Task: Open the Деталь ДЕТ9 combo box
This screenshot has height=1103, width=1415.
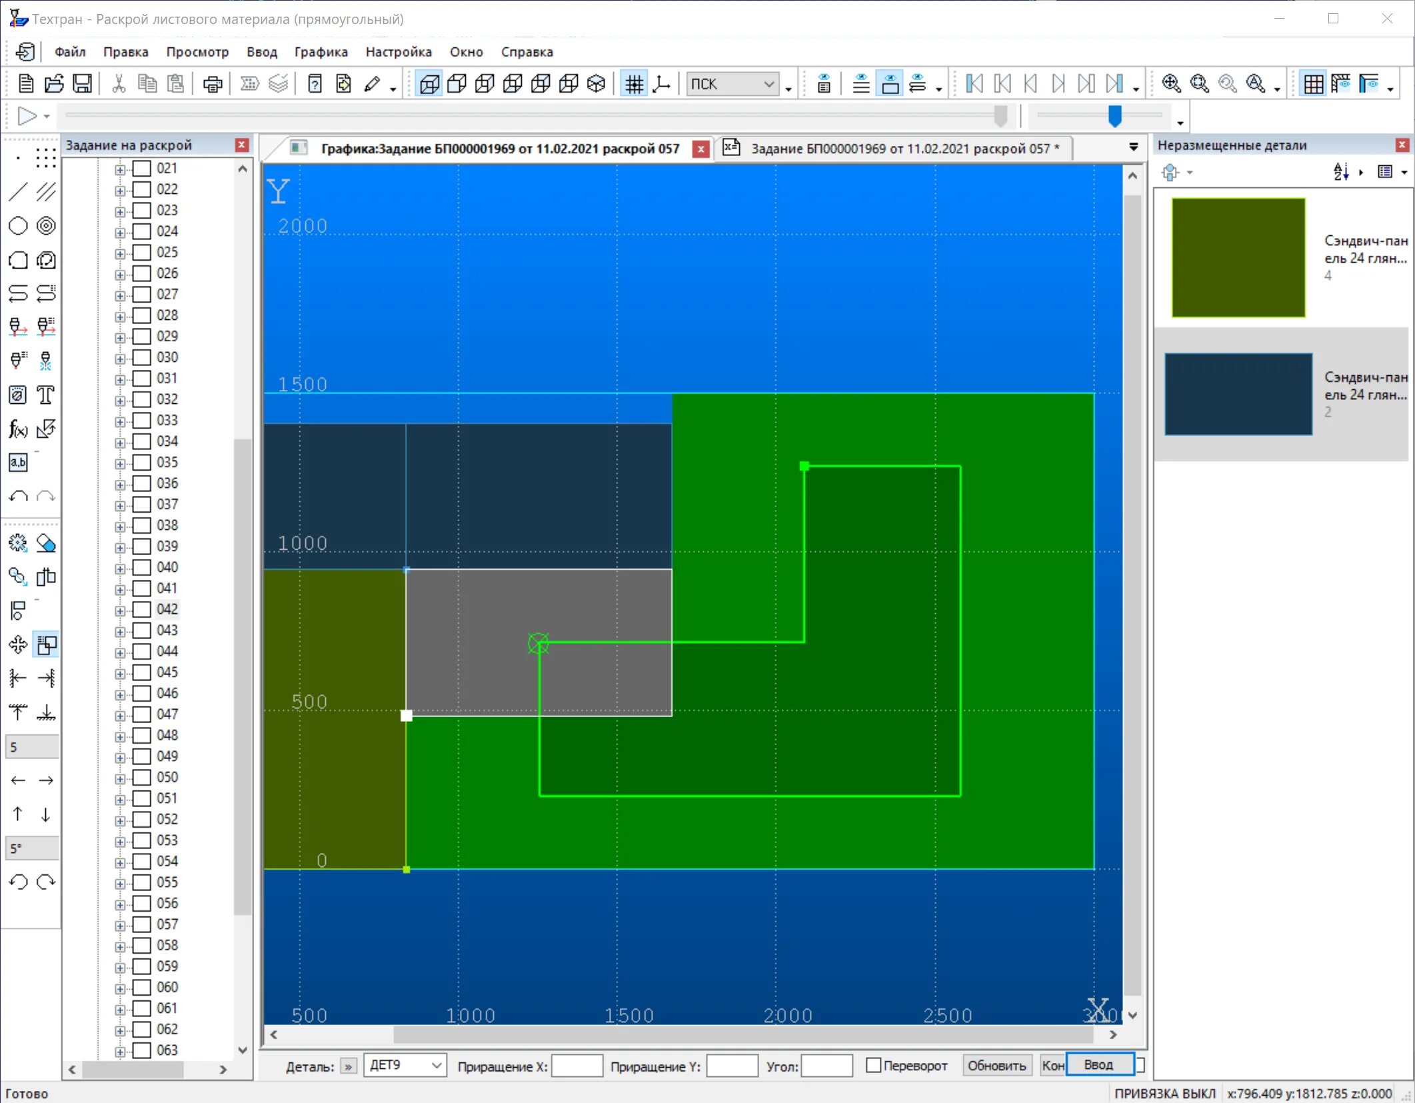Action: 405,1065
